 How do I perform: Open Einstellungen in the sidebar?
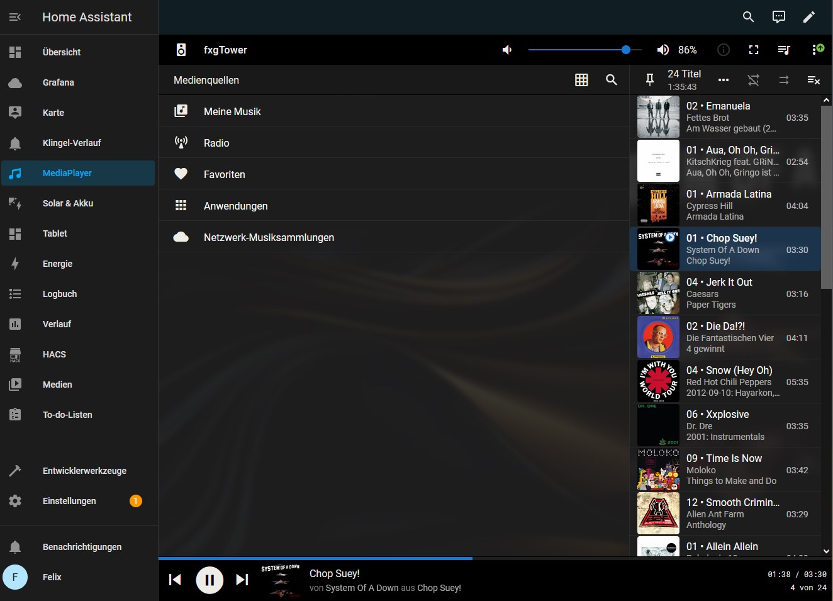tap(69, 501)
